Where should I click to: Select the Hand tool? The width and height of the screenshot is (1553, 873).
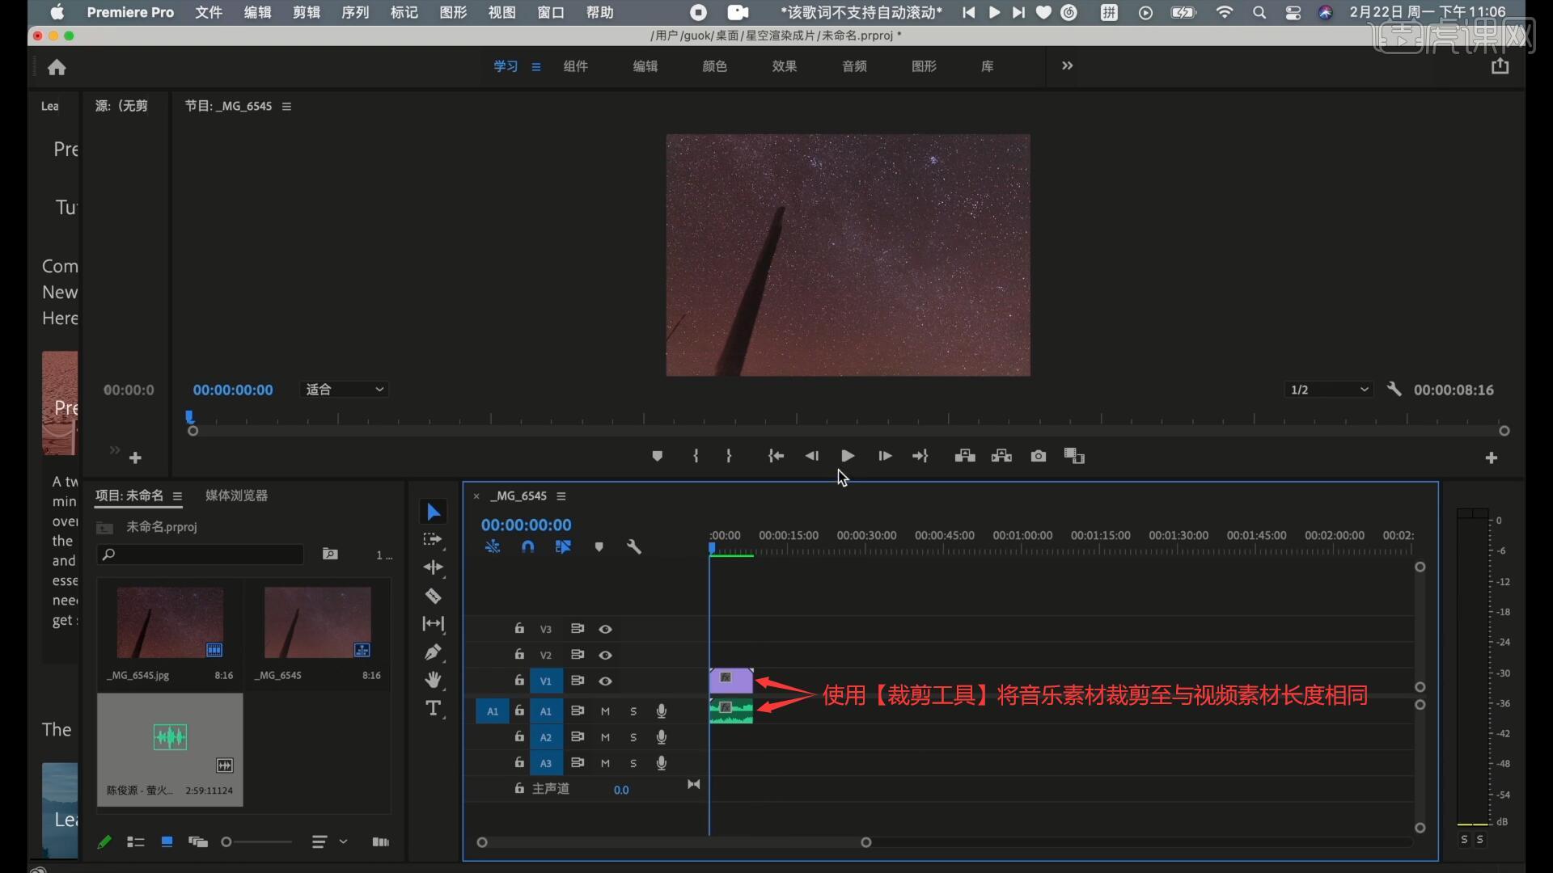(x=434, y=680)
